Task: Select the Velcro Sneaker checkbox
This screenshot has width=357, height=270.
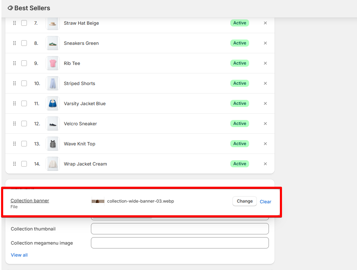Action: tap(24, 124)
